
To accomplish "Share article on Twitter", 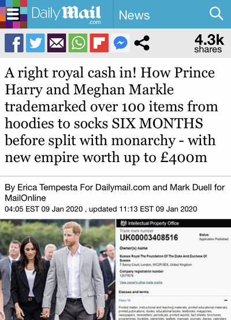I will coord(35,43).
